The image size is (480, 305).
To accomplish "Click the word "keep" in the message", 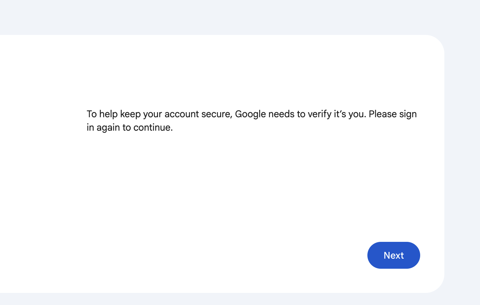I will click(x=130, y=114).
